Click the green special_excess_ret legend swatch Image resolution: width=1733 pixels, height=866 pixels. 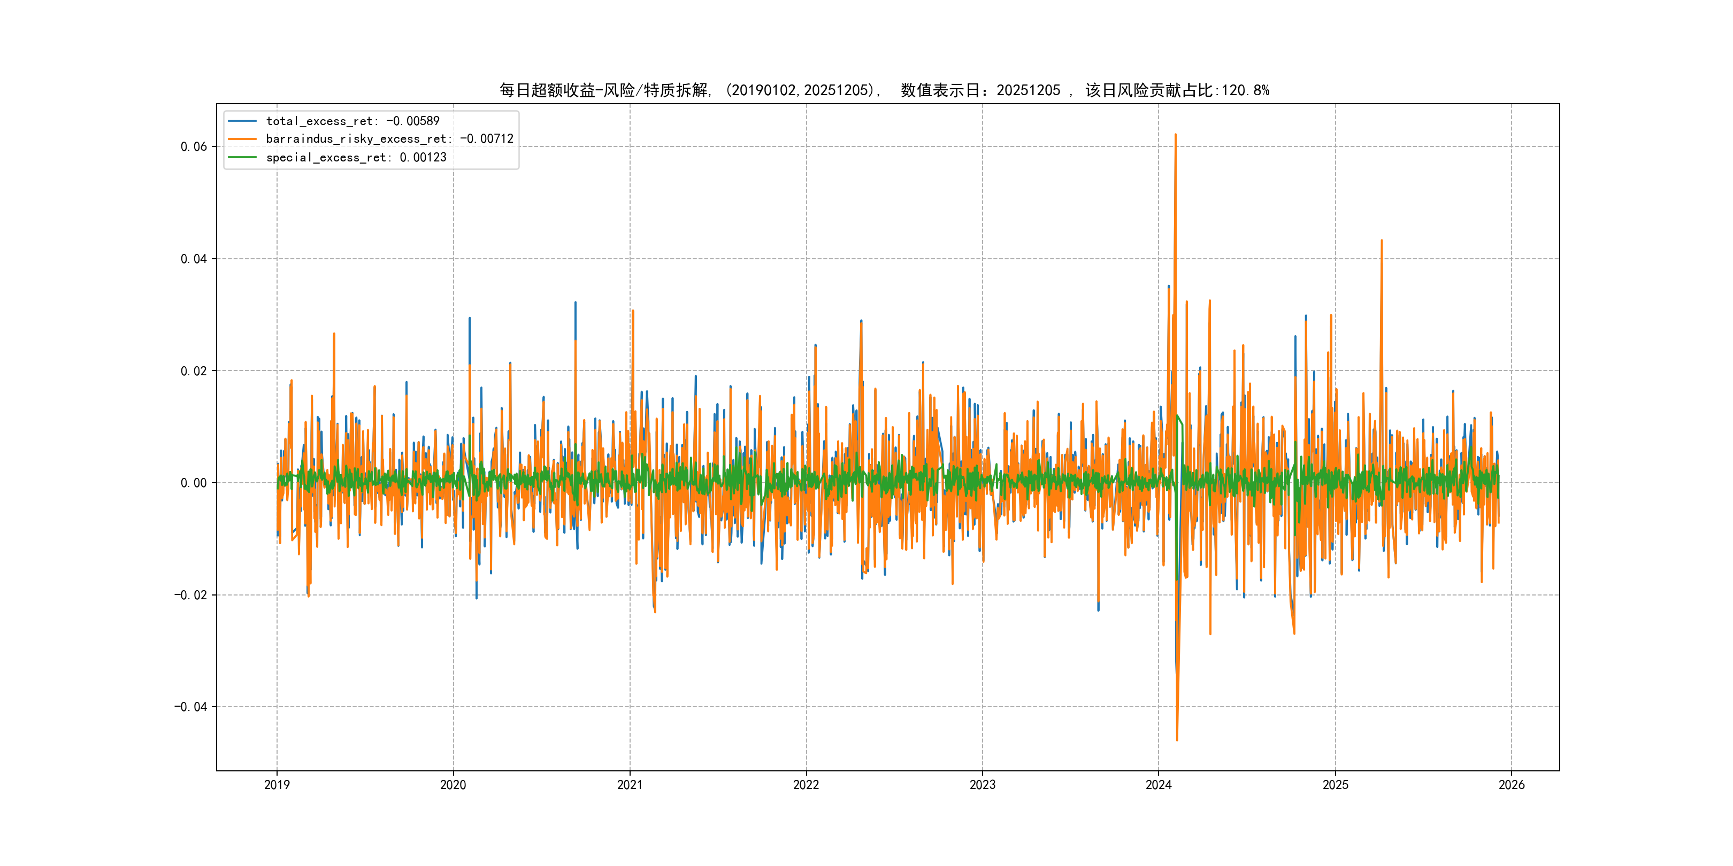pyautogui.click(x=242, y=157)
